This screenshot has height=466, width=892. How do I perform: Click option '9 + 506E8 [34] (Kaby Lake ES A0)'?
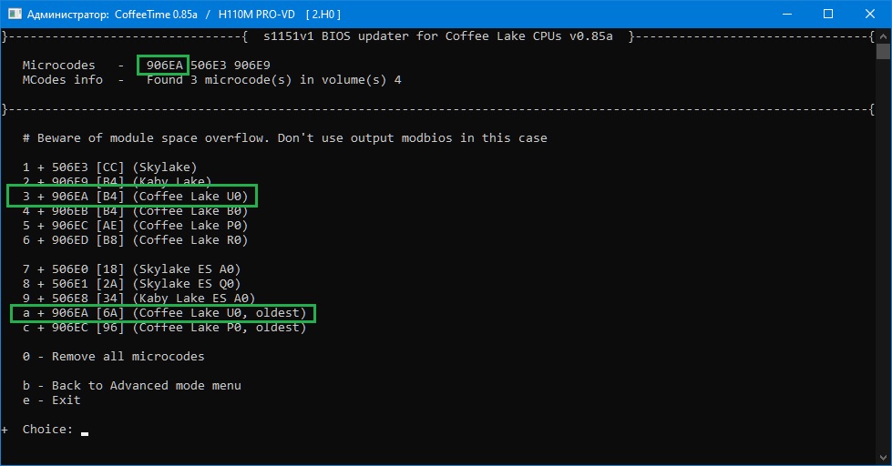[x=138, y=298]
